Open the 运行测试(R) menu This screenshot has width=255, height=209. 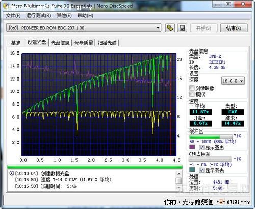click(x=39, y=16)
